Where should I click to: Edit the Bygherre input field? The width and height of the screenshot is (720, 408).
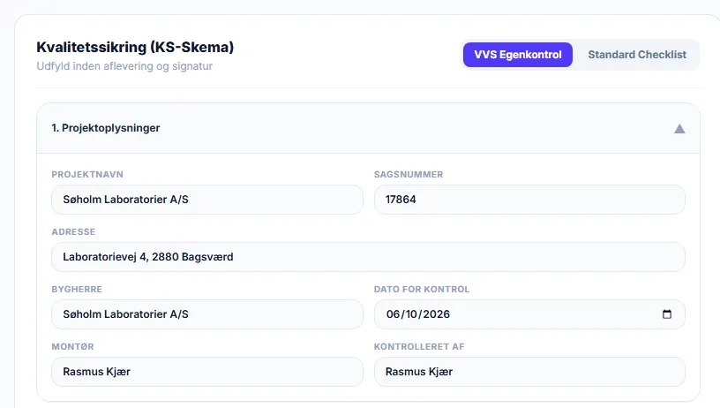tap(207, 314)
